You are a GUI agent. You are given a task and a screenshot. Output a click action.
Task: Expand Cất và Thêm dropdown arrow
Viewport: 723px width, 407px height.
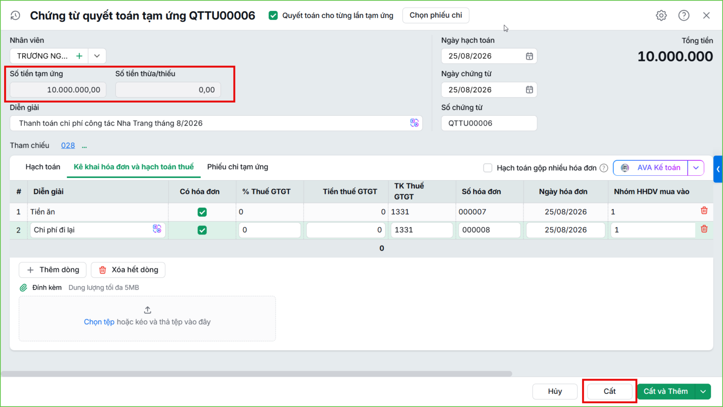pos(703,391)
